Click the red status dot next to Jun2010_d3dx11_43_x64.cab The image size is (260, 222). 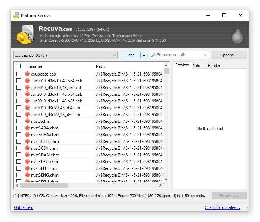click(x=27, y=94)
